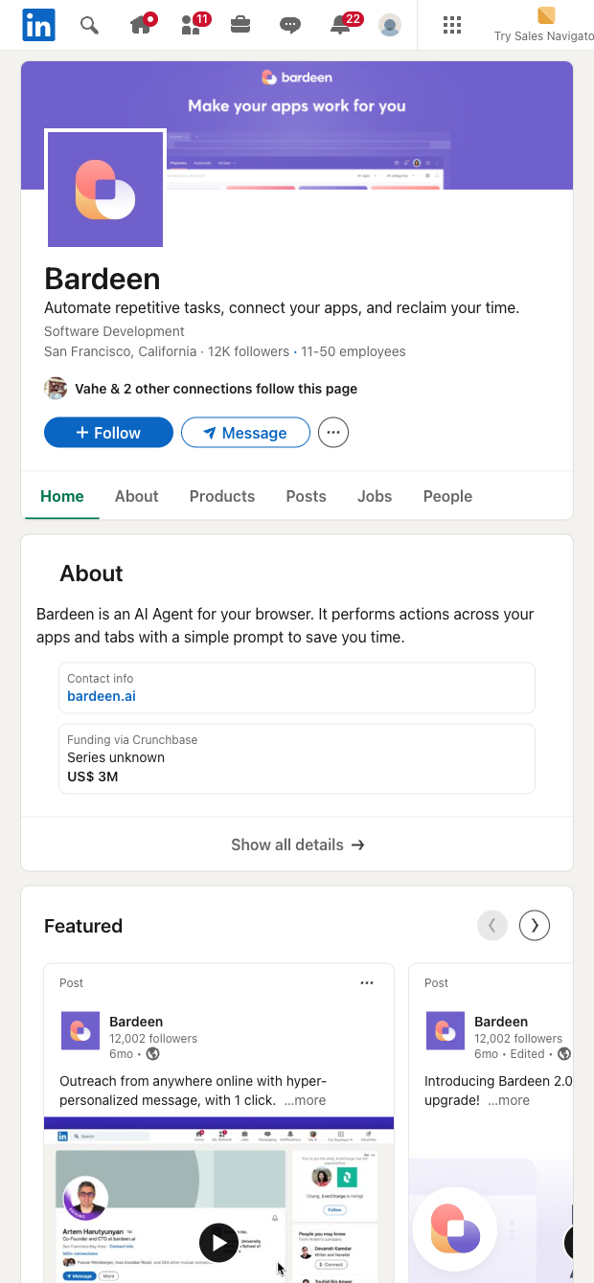Screen dimensions: 594x1283
Task: Click Show all details
Action: point(297,844)
